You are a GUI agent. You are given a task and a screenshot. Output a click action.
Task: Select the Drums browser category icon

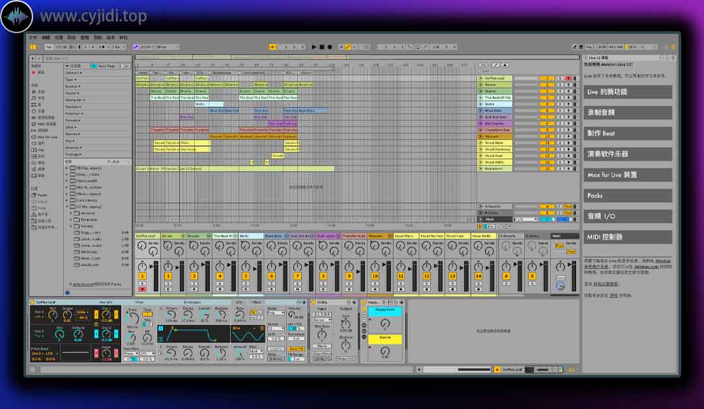point(34,104)
